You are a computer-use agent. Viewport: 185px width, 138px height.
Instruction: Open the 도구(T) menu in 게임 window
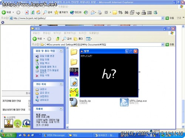[x=83, y=33]
